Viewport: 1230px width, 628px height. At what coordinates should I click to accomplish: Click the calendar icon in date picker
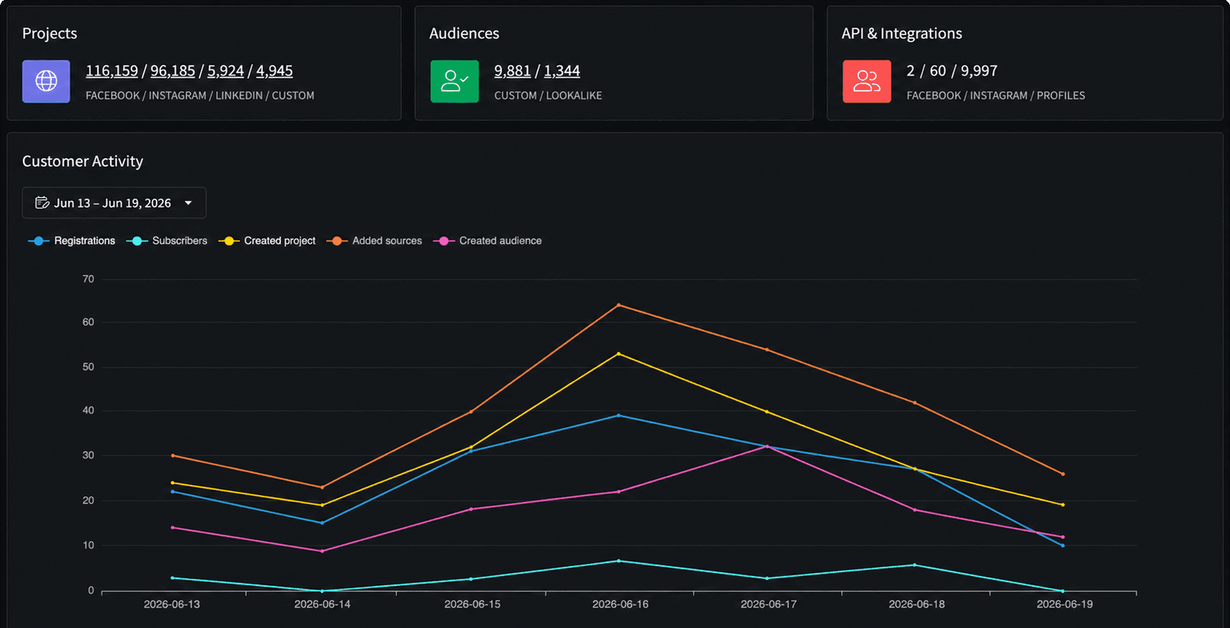coord(42,202)
